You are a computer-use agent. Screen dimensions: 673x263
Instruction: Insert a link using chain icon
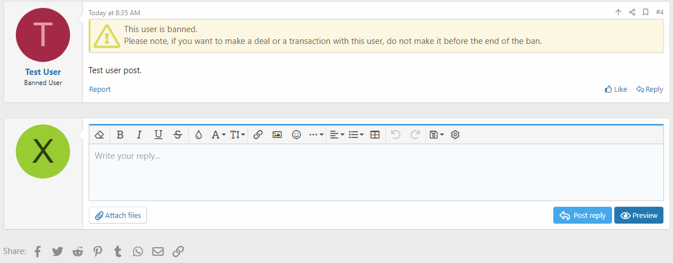click(x=258, y=135)
